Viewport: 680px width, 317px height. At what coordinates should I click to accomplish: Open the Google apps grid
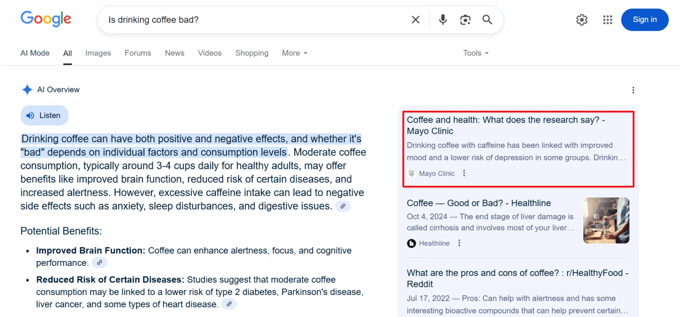[607, 19]
